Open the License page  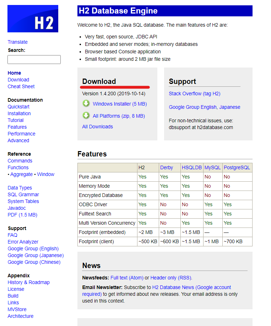coord(16,289)
